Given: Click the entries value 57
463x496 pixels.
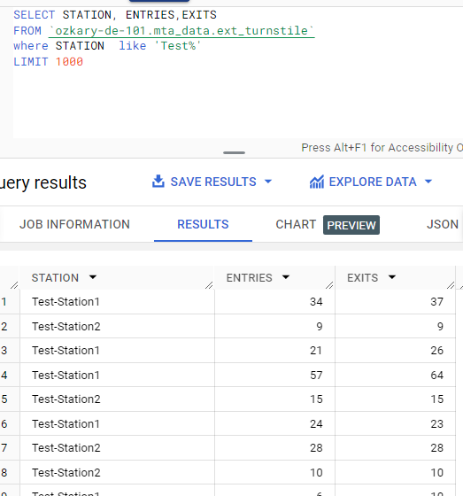Looking at the screenshot, I should click(x=316, y=375).
